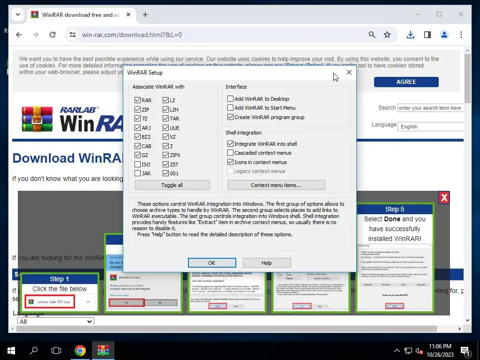Toggle the GZ checkbox
Image resolution: width=480 pixels, height=360 pixels.
(137, 155)
